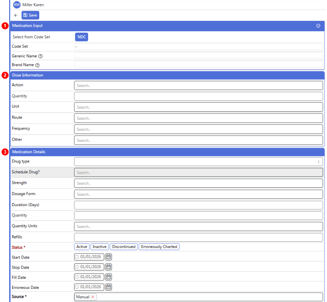The height and width of the screenshot is (302, 327).
Task: Click the Brand Name field
Action: [199, 64]
